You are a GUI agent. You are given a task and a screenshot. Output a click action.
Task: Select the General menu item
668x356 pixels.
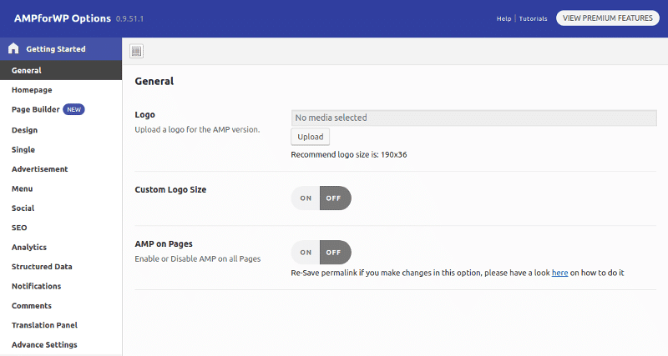pyautogui.click(x=61, y=70)
